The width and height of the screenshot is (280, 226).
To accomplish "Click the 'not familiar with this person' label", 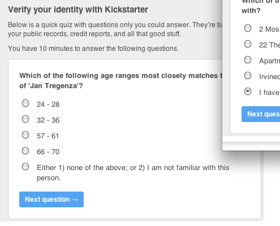I will (133, 173).
